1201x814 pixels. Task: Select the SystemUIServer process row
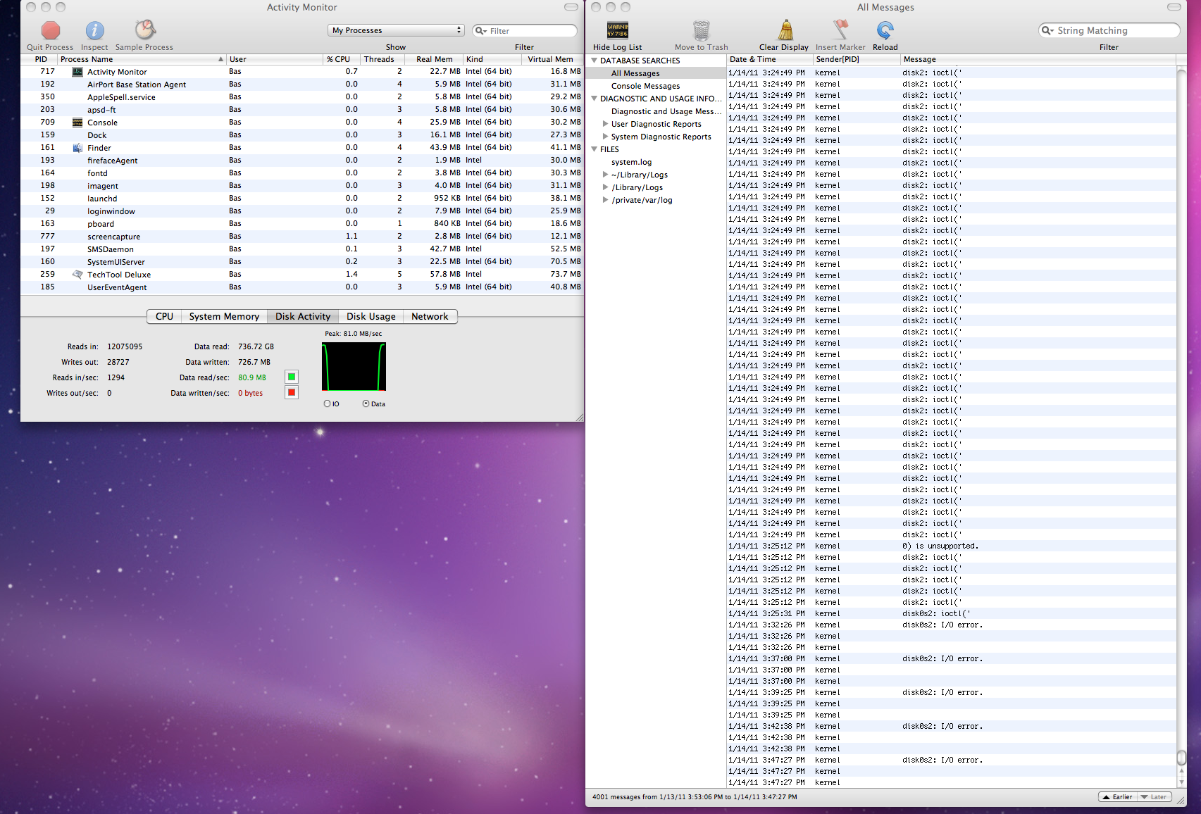click(302, 262)
